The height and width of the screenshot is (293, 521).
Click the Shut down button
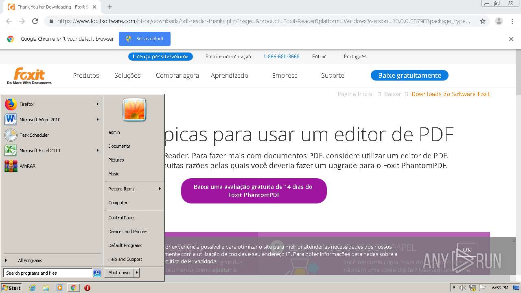coord(119,273)
